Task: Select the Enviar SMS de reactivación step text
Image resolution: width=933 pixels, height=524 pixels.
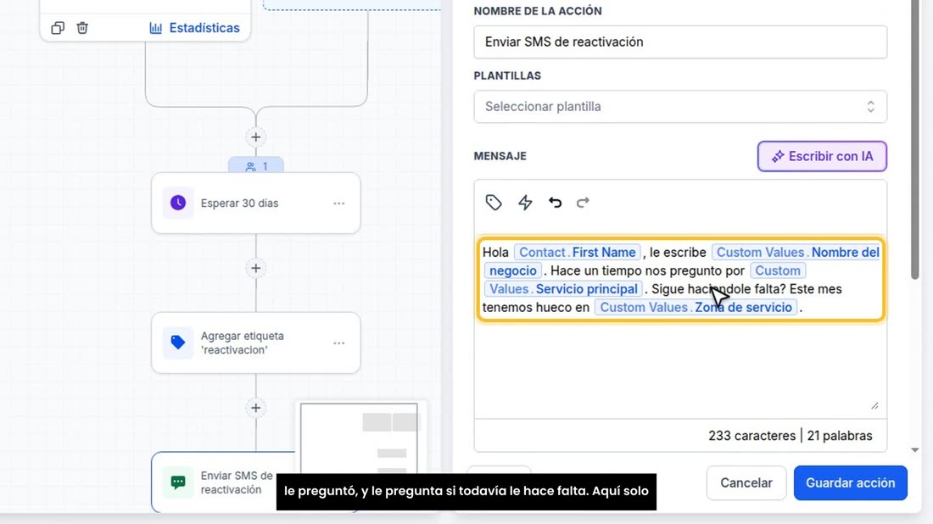Action: click(237, 482)
